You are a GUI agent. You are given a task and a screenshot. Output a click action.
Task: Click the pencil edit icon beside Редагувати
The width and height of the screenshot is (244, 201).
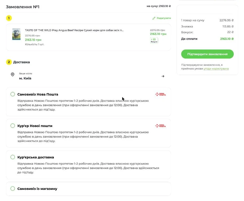154,18
